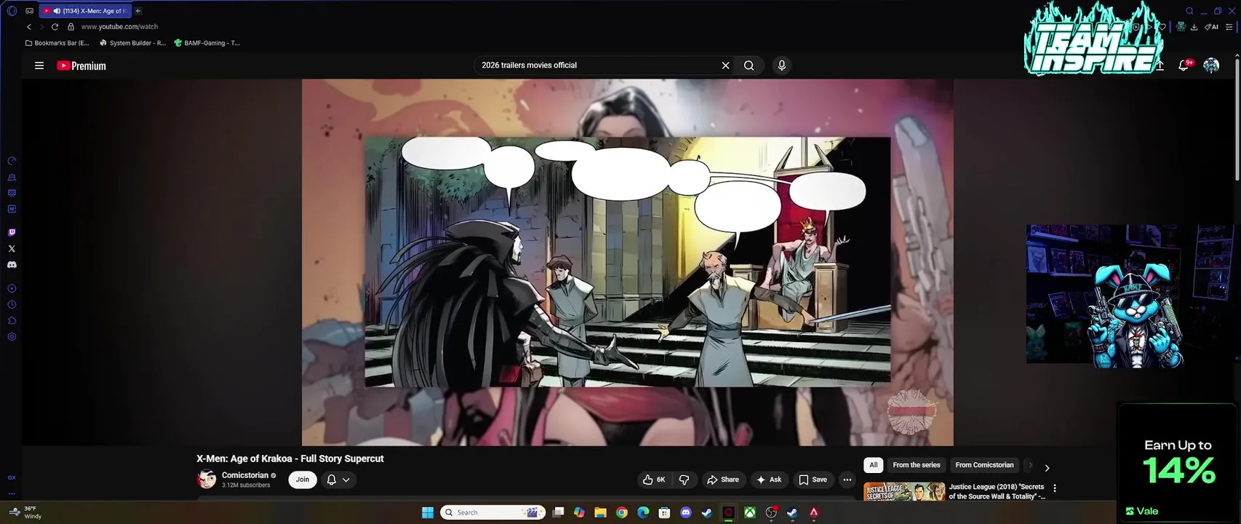Clear the YouTube search query
The height and width of the screenshot is (524, 1241).
point(725,65)
